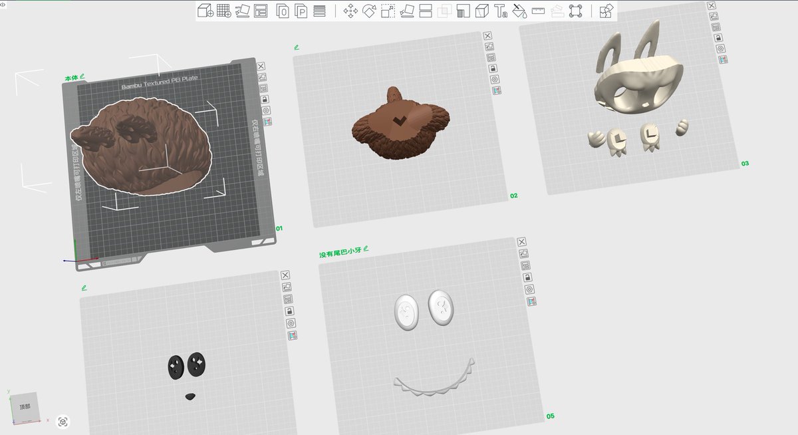
Task: Open the Color Painting bucket tool
Action: [520, 11]
